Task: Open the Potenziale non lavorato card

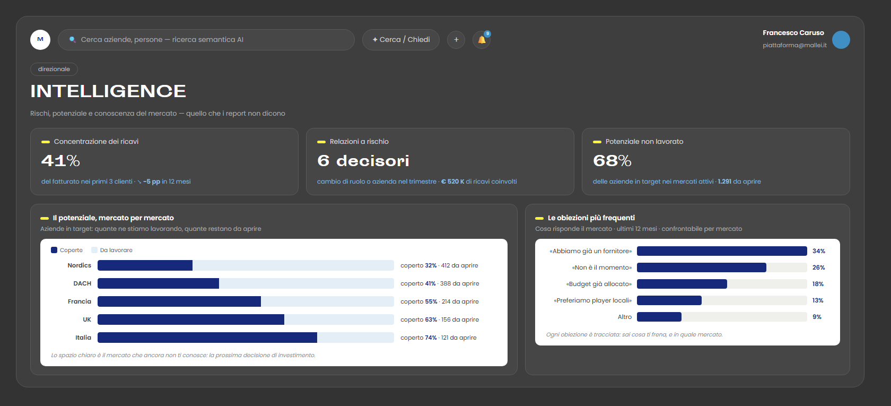Action: click(716, 161)
